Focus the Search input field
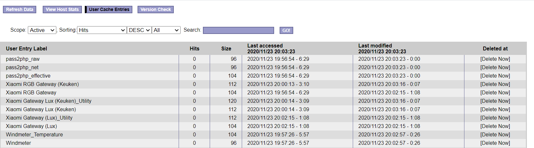 pos(239,30)
